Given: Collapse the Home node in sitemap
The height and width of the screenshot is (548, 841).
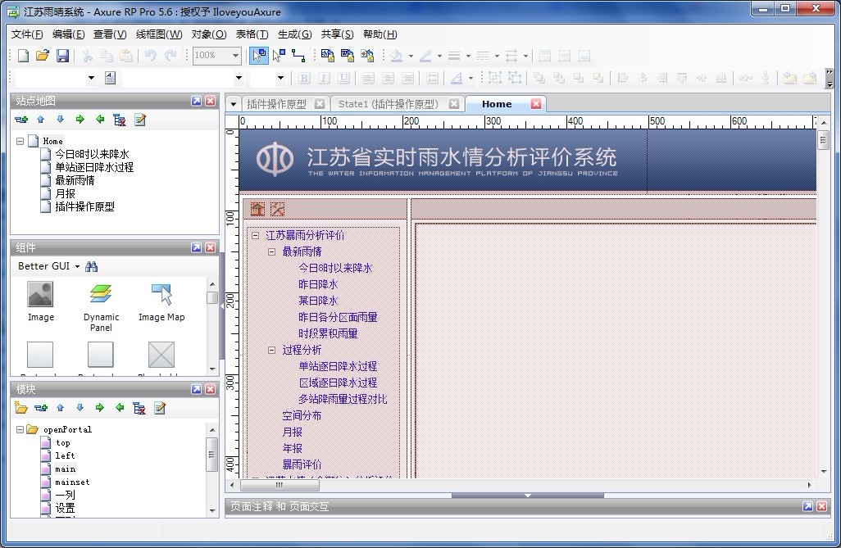Looking at the screenshot, I should coord(20,141).
